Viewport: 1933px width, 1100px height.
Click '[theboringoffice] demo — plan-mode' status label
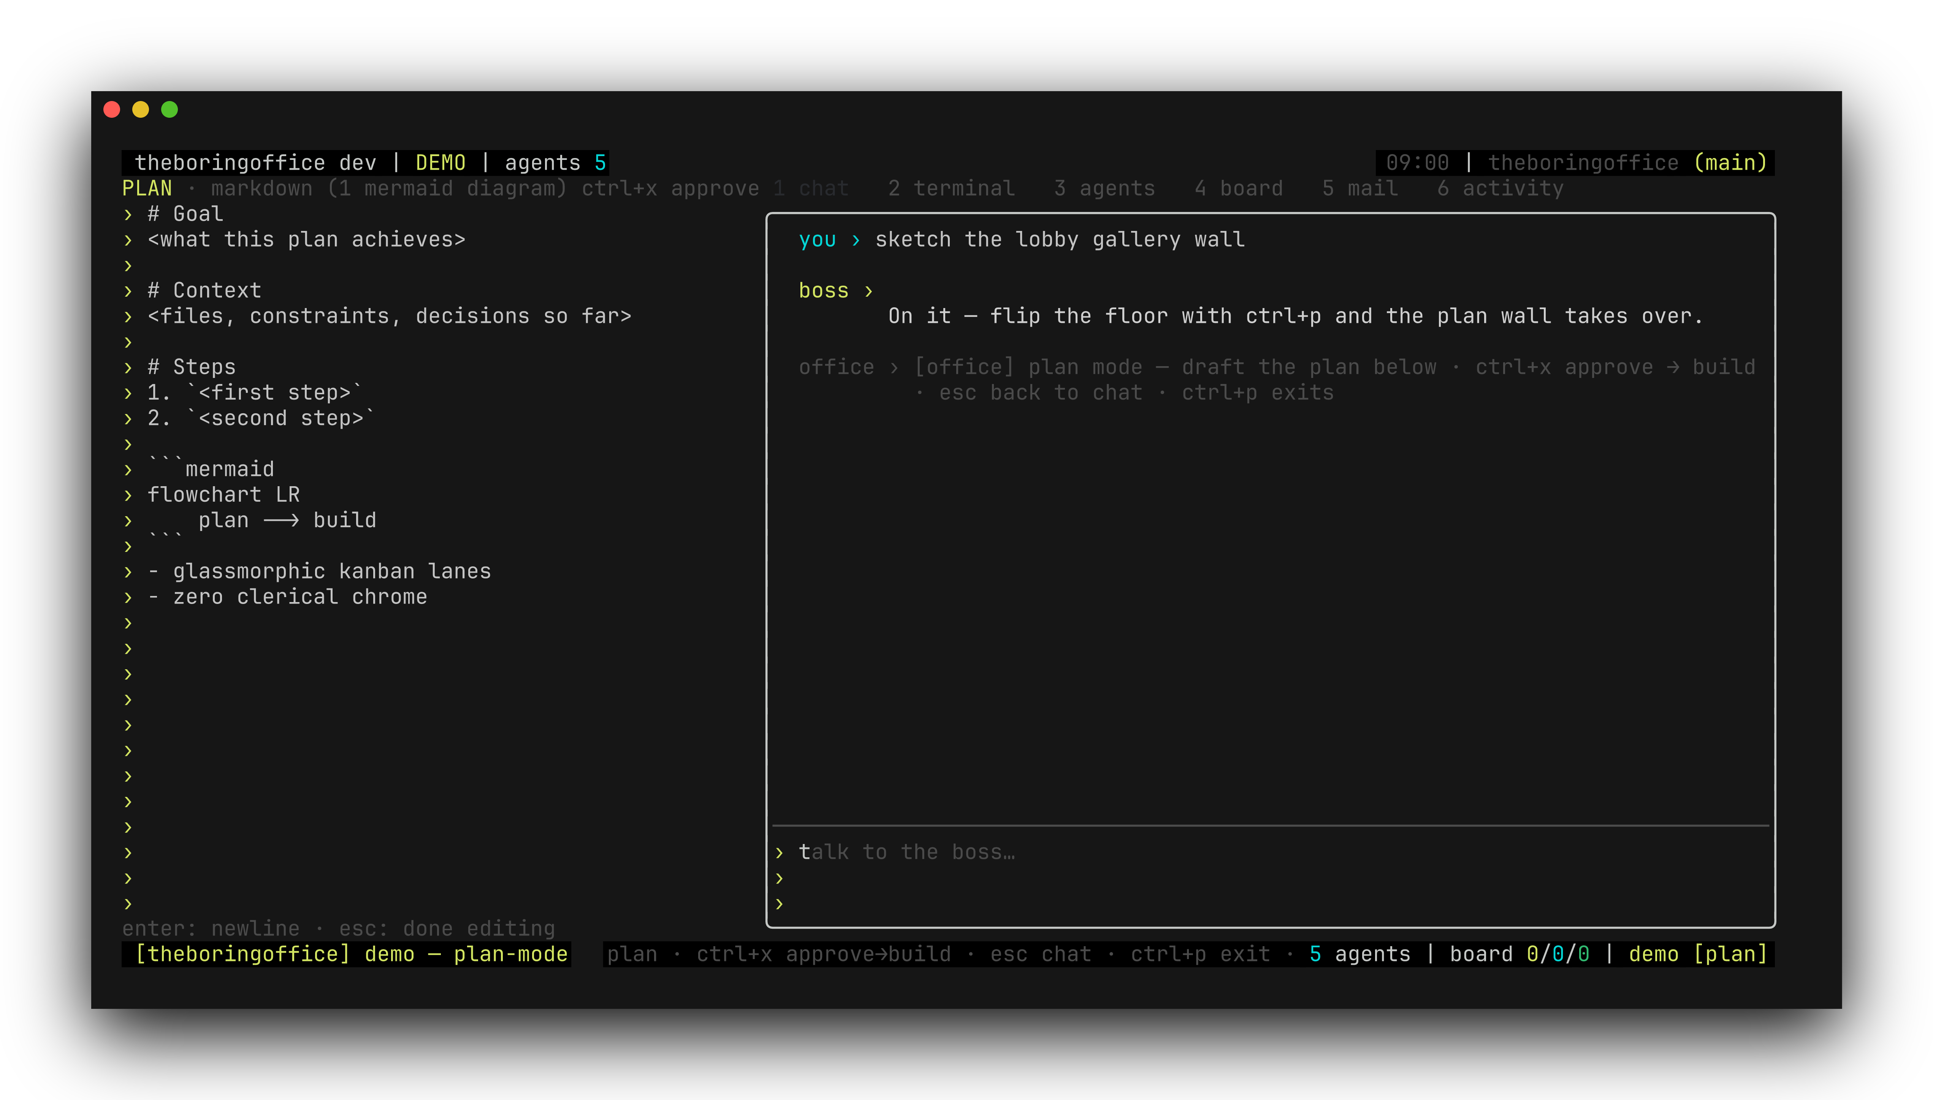[x=351, y=954]
